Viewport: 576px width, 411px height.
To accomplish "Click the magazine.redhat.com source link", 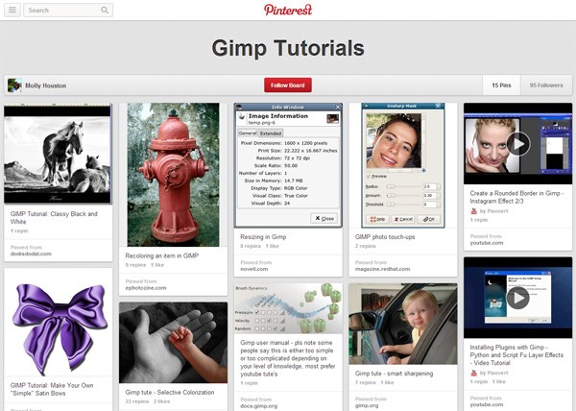I will tap(382, 269).
